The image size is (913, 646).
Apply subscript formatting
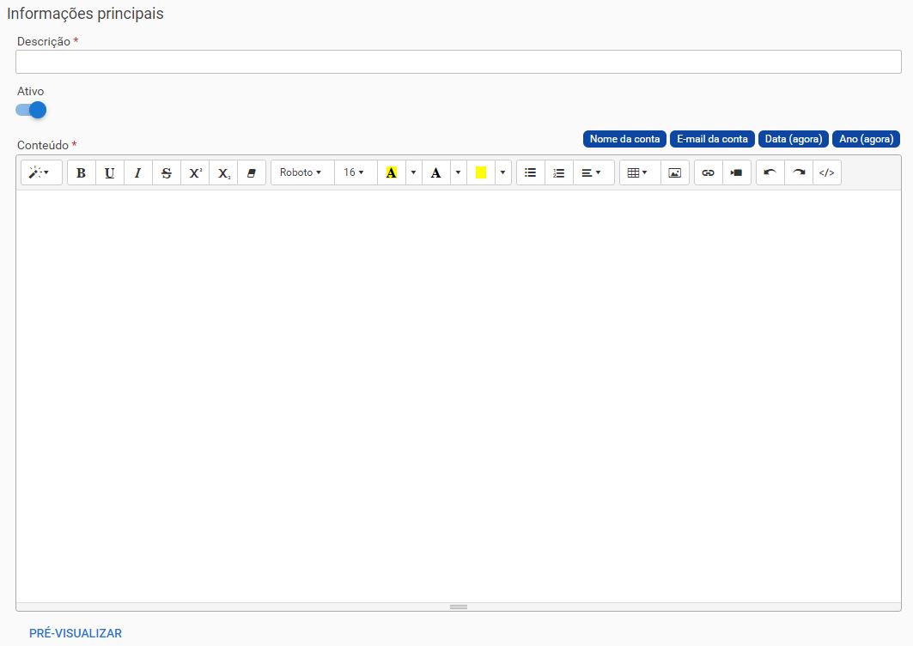pyautogui.click(x=223, y=172)
